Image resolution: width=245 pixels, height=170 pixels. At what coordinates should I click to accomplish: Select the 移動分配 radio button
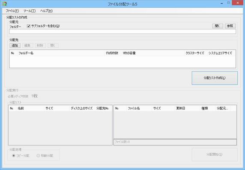38,155
